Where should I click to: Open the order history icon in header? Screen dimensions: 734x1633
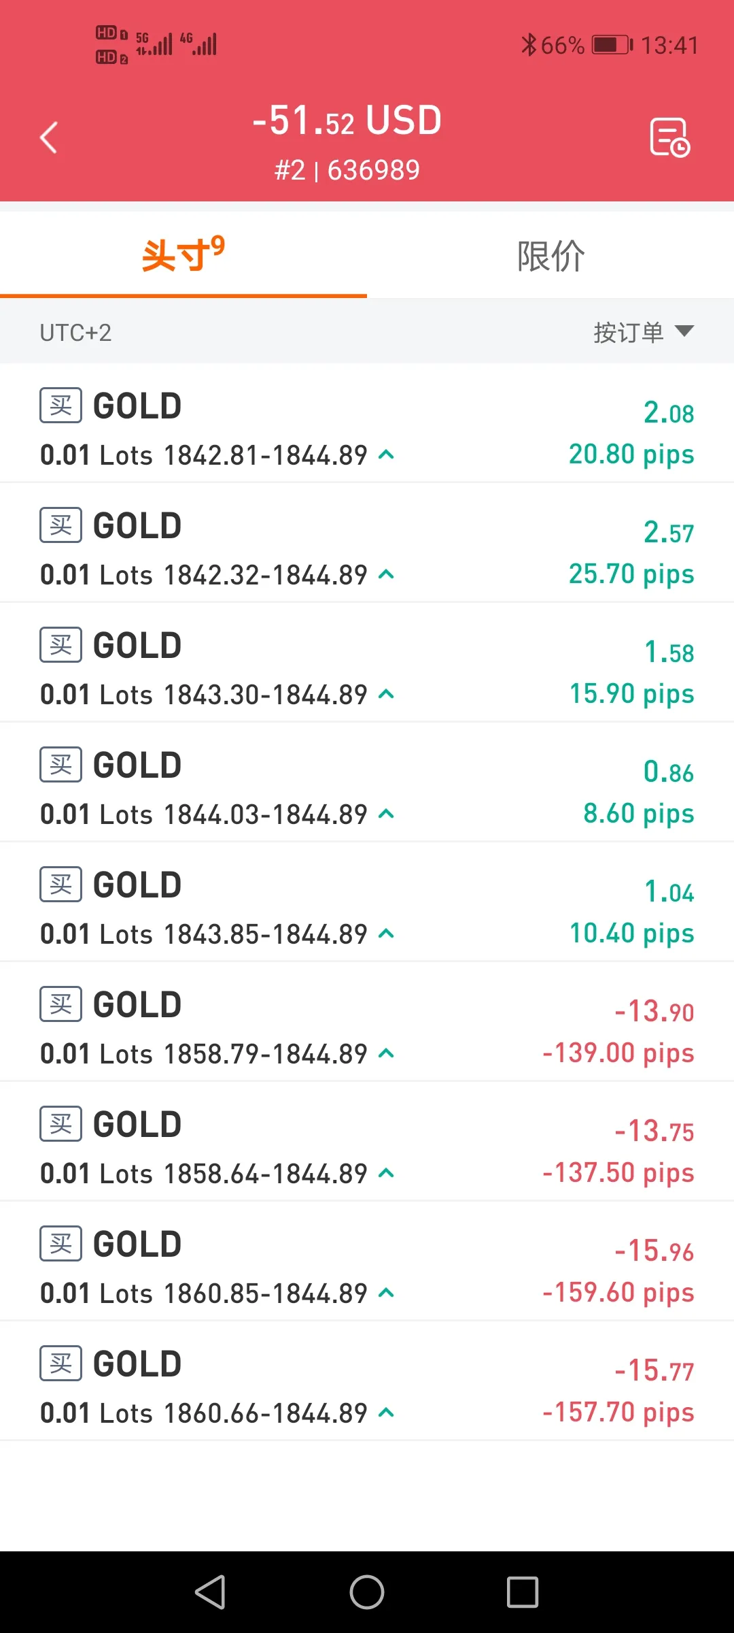(669, 137)
